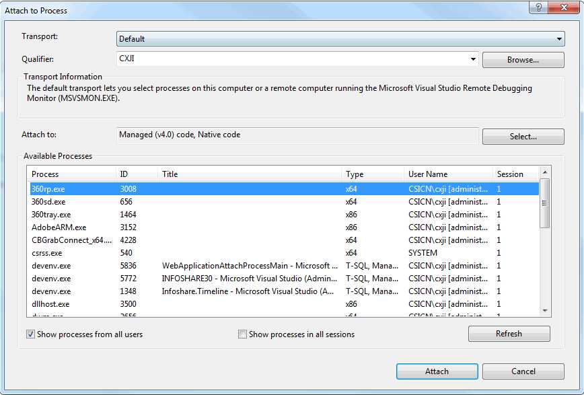
Task: Click the process list scrollbar thumb
Action: 544,203
